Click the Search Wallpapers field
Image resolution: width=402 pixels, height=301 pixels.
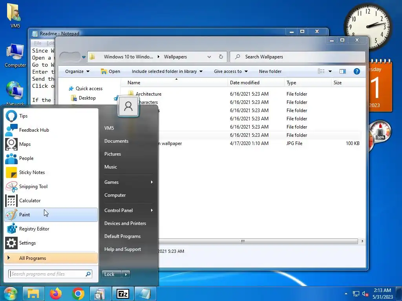click(298, 57)
